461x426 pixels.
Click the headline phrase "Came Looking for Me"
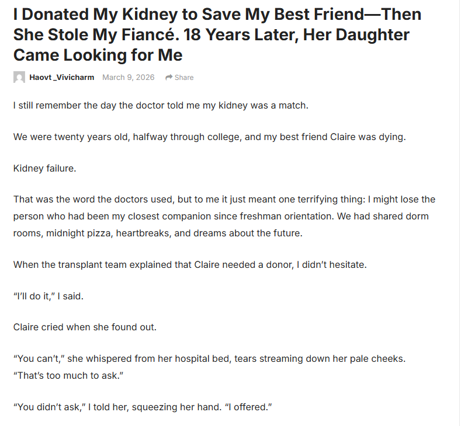98,55
